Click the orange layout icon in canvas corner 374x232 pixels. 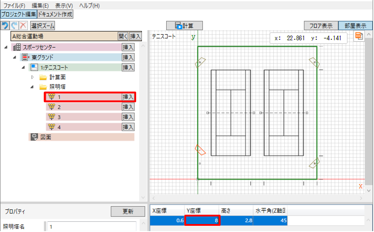(359, 36)
